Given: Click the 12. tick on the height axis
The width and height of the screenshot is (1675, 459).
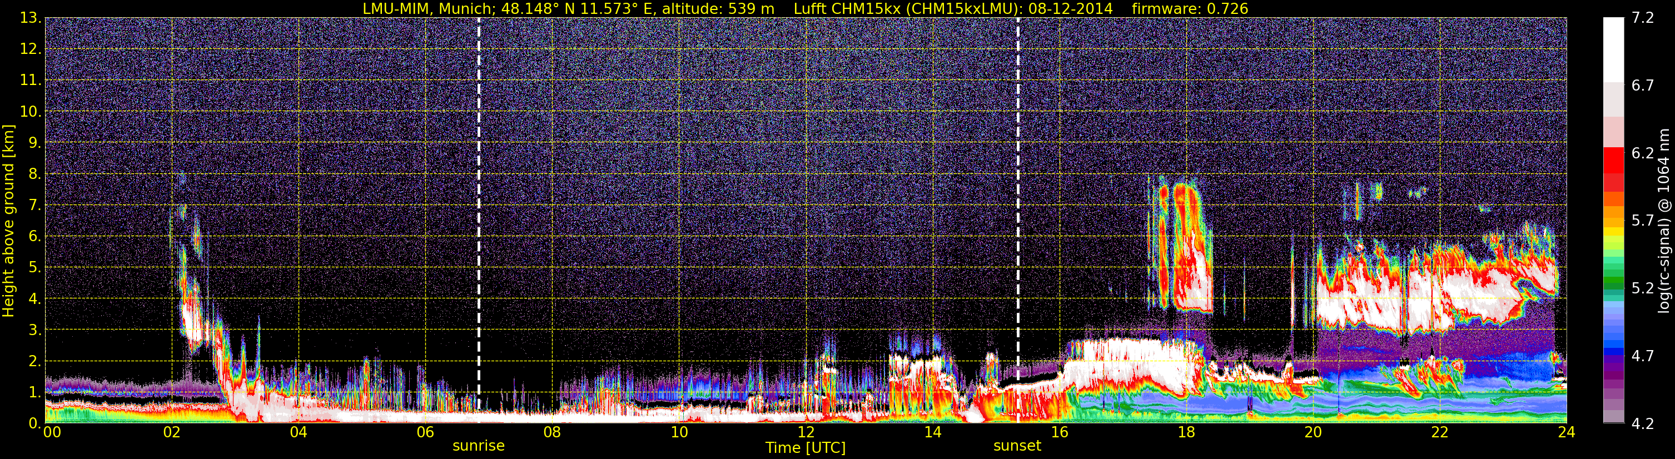Looking at the screenshot, I should point(31,49).
